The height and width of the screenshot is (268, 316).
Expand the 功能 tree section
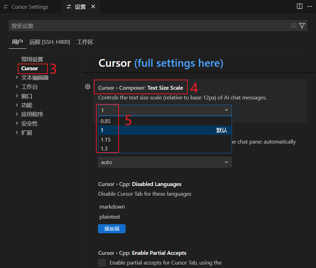(x=17, y=105)
